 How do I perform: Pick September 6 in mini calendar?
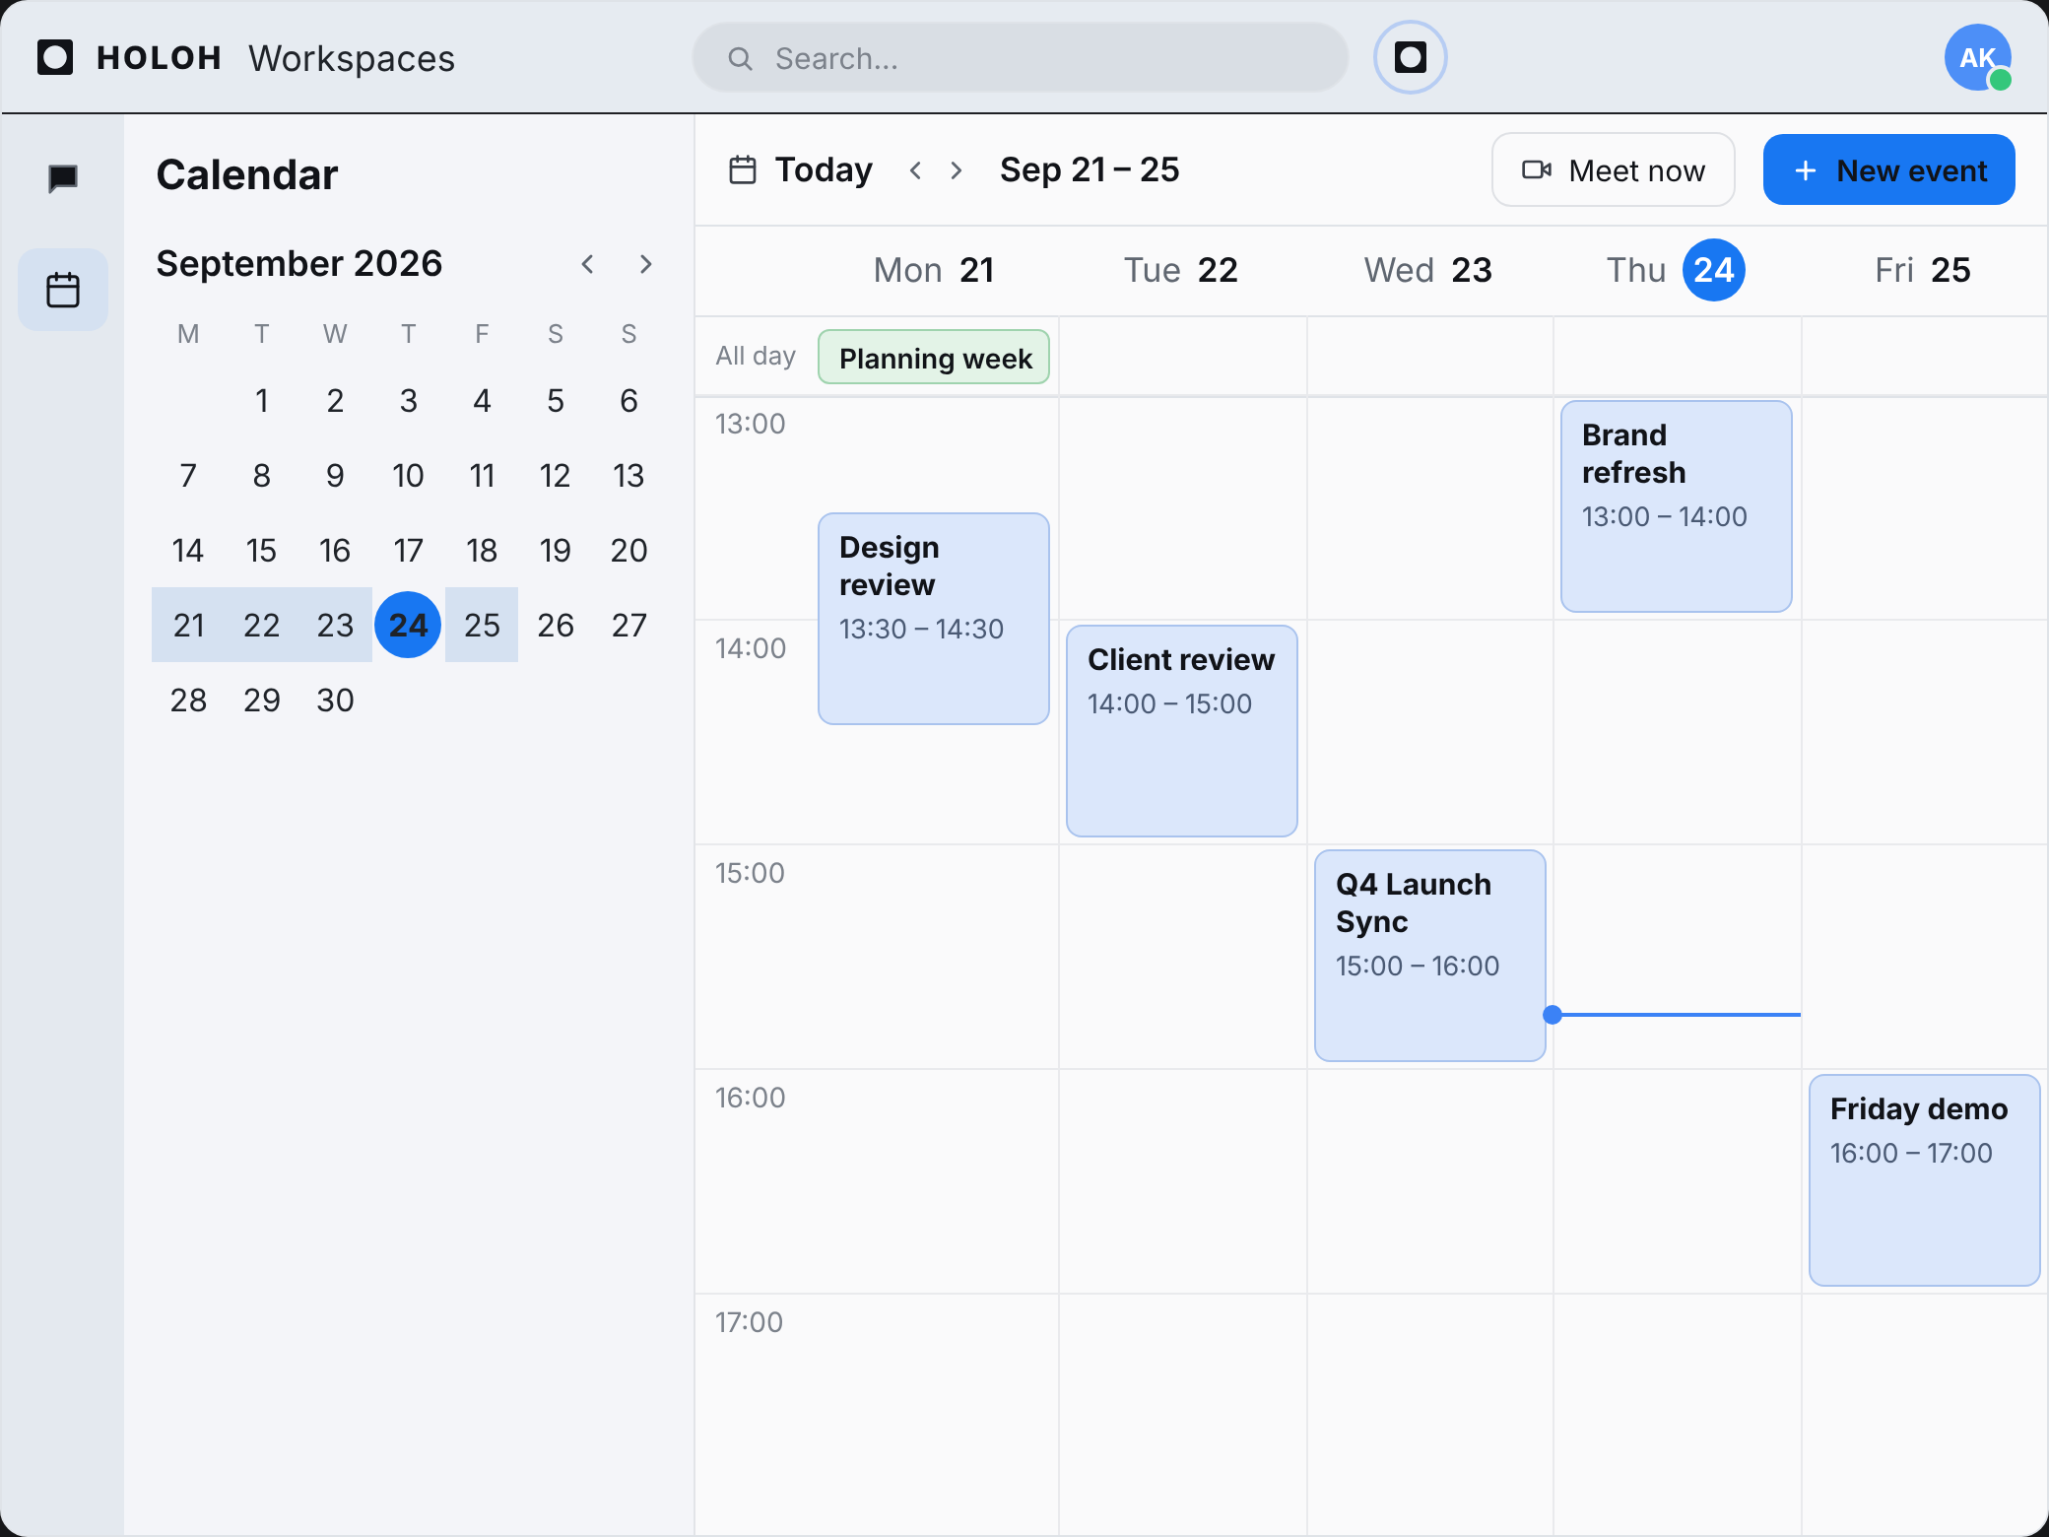[628, 400]
